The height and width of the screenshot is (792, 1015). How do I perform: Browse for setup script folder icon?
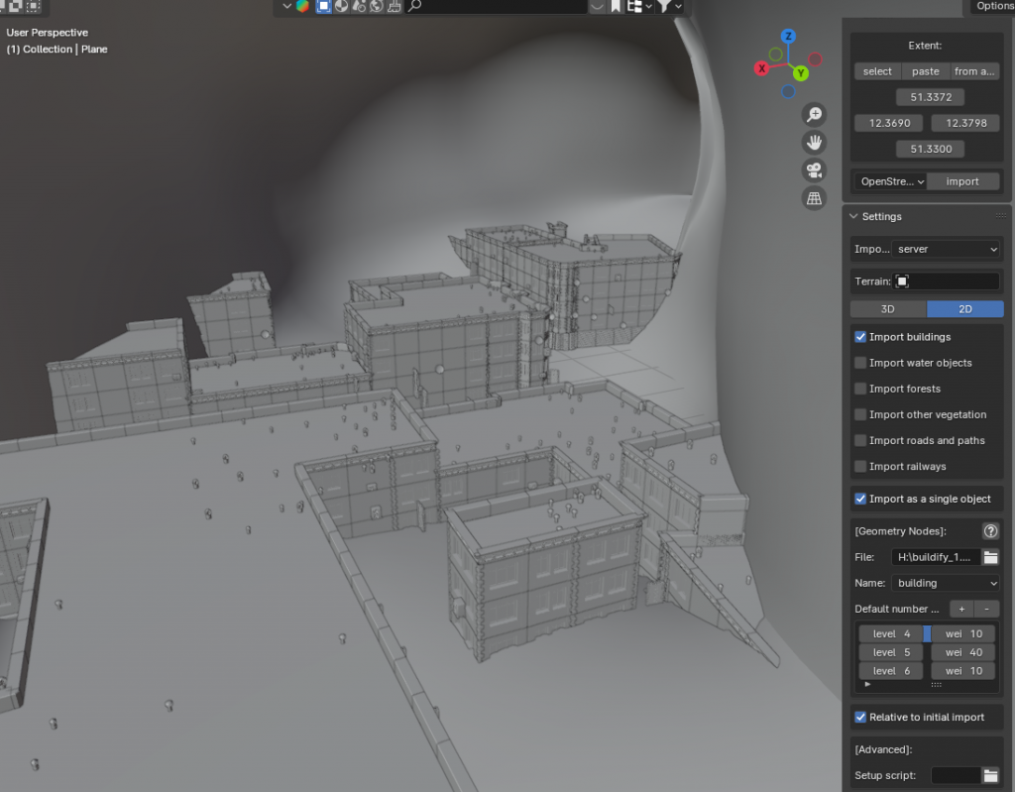click(x=990, y=775)
